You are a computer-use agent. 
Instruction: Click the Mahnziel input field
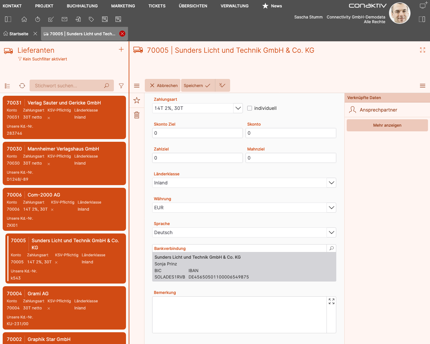pyautogui.click(x=291, y=158)
